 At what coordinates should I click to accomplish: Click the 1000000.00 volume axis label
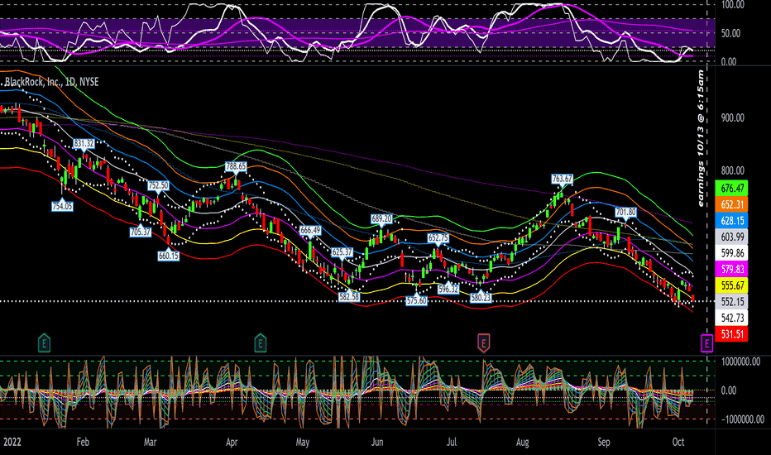pyautogui.click(x=740, y=362)
